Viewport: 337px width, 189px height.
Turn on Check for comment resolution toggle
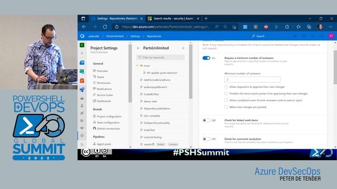coord(206,139)
